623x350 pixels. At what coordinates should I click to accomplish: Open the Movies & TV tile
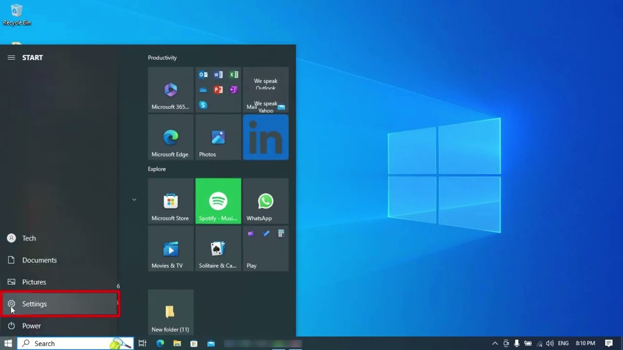tap(170, 248)
